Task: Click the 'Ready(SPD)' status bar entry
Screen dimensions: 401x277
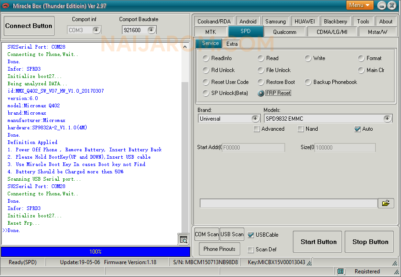Action: (x=22, y=262)
